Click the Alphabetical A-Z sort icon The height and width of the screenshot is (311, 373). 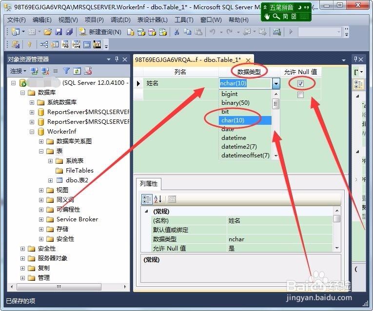(x=157, y=199)
